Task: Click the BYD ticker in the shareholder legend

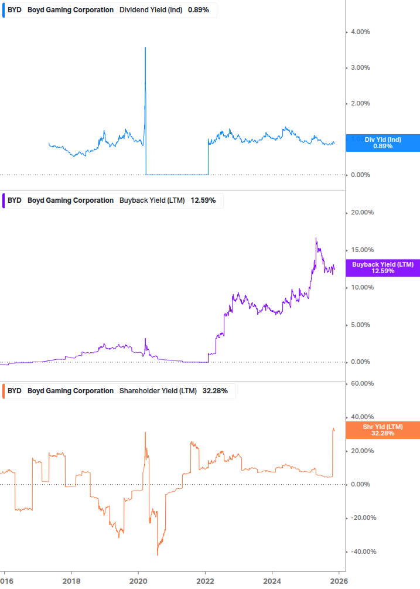Action: tap(15, 391)
